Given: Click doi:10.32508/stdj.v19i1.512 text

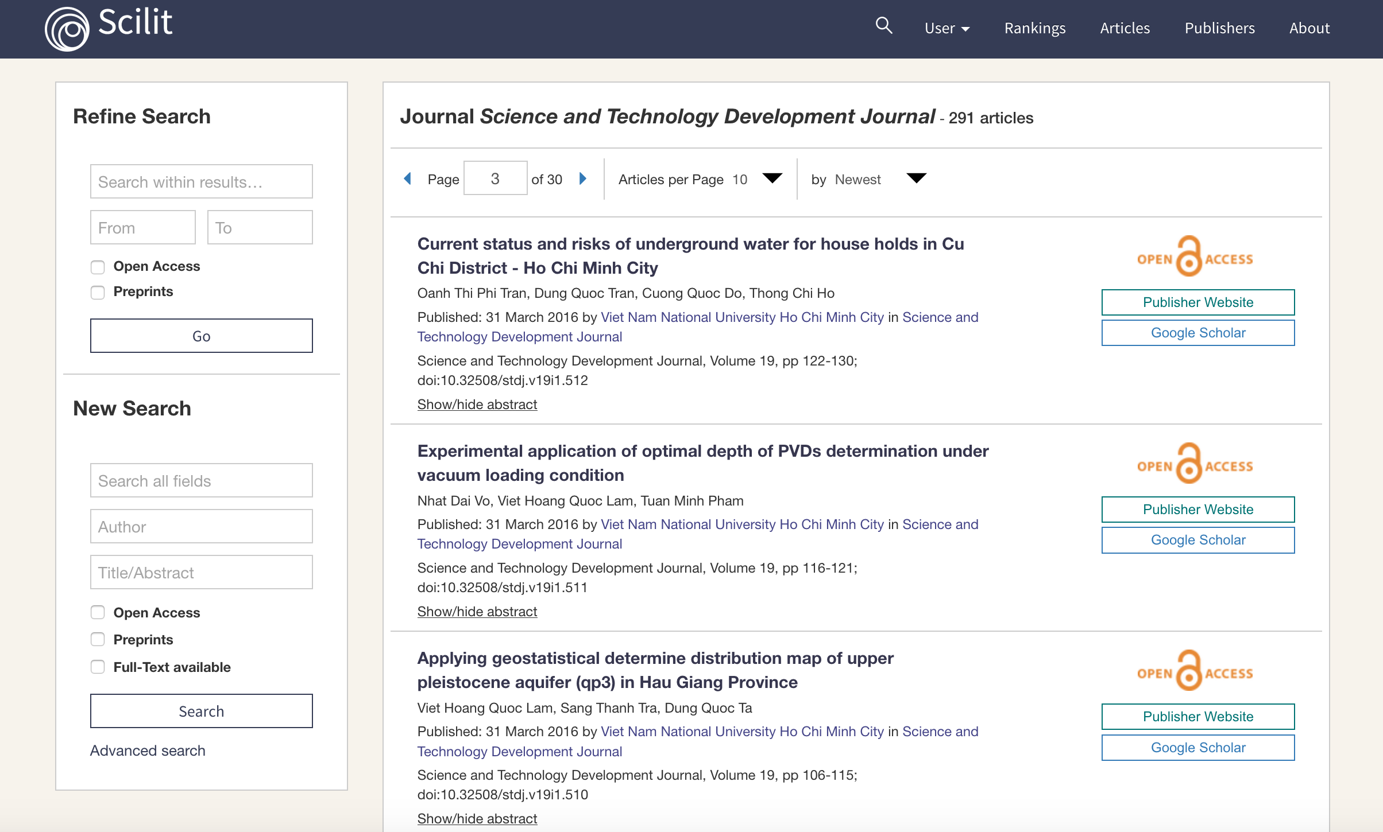Looking at the screenshot, I should click(503, 380).
